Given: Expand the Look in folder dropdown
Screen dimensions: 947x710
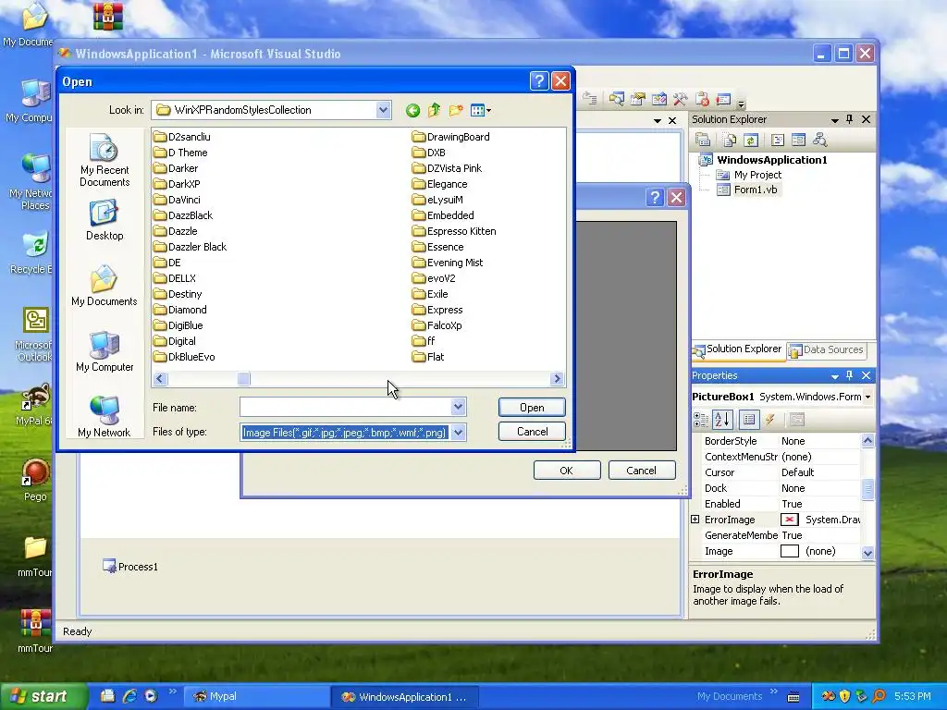Looking at the screenshot, I should click(383, 110).
